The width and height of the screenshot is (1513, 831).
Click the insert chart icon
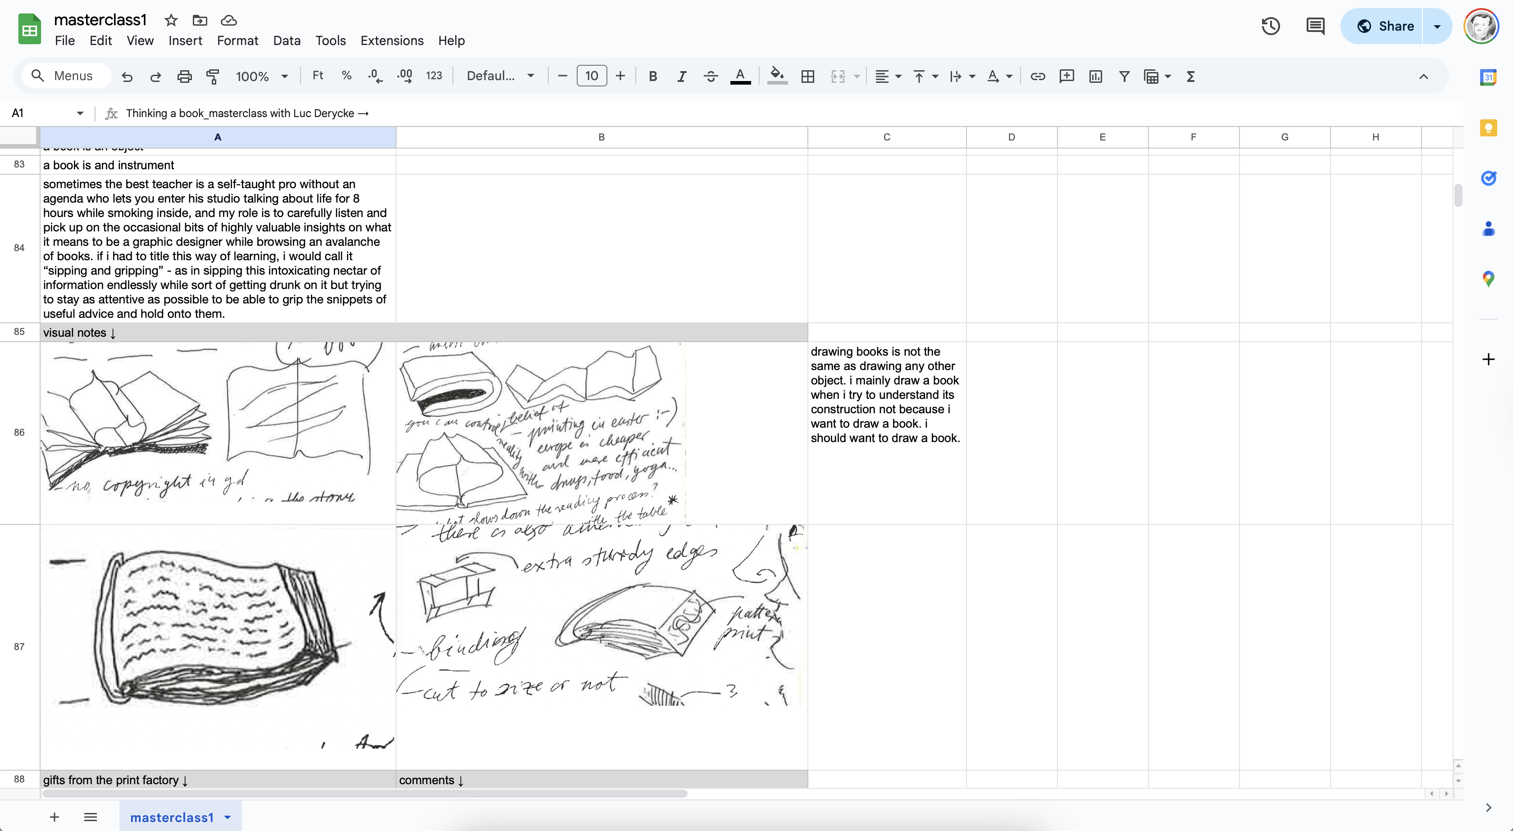point(1095,76)
